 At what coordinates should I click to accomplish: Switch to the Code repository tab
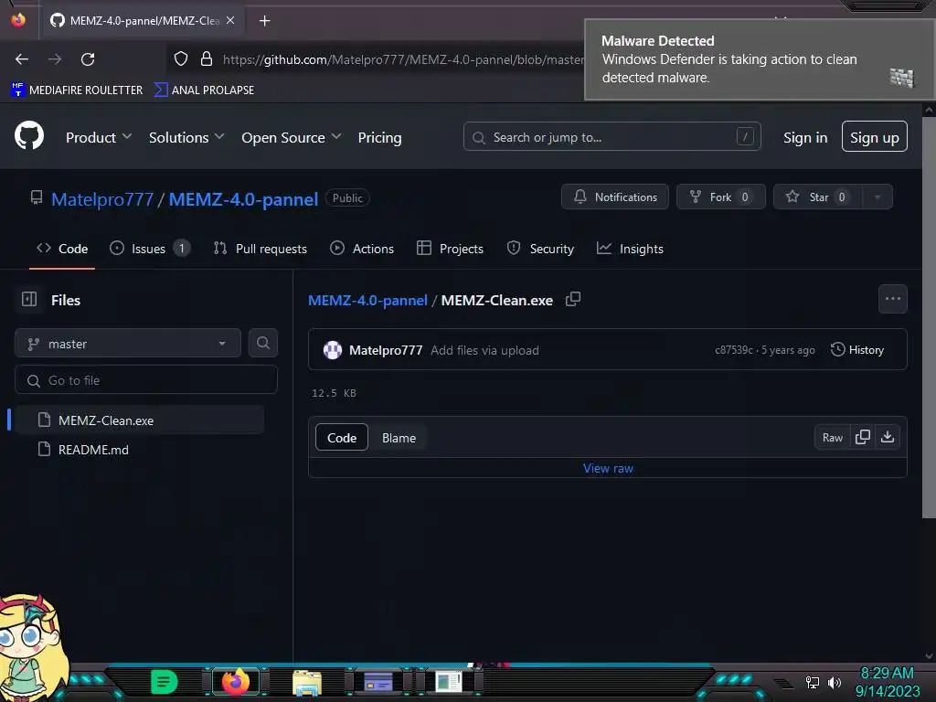(62, 249)
